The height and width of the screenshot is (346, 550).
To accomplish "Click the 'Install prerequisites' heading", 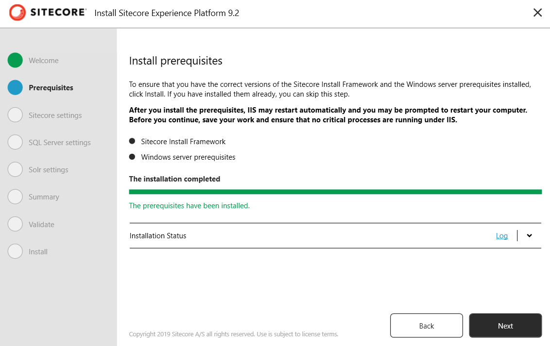I will 176,61.
